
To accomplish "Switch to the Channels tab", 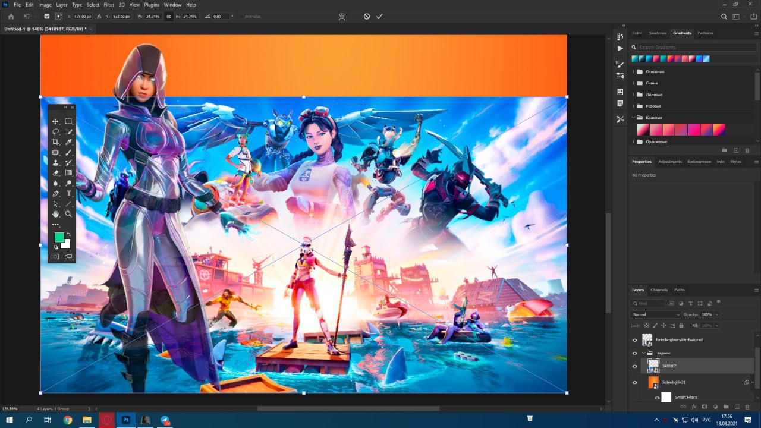I will click(x=659, y=290).
